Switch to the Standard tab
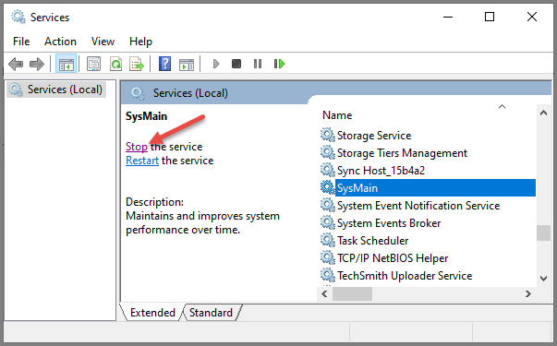Viewport: 557px width, 346px height. click(211, 313)
